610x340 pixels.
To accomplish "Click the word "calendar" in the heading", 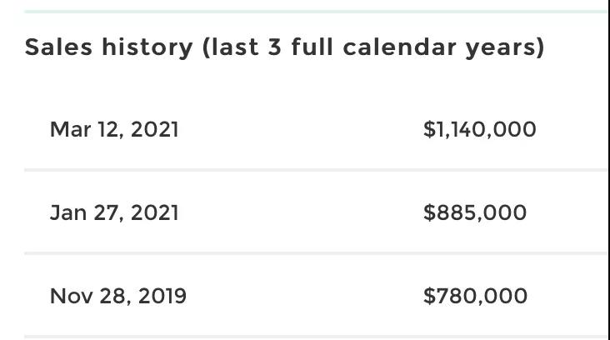I will [x=399, y=47].
